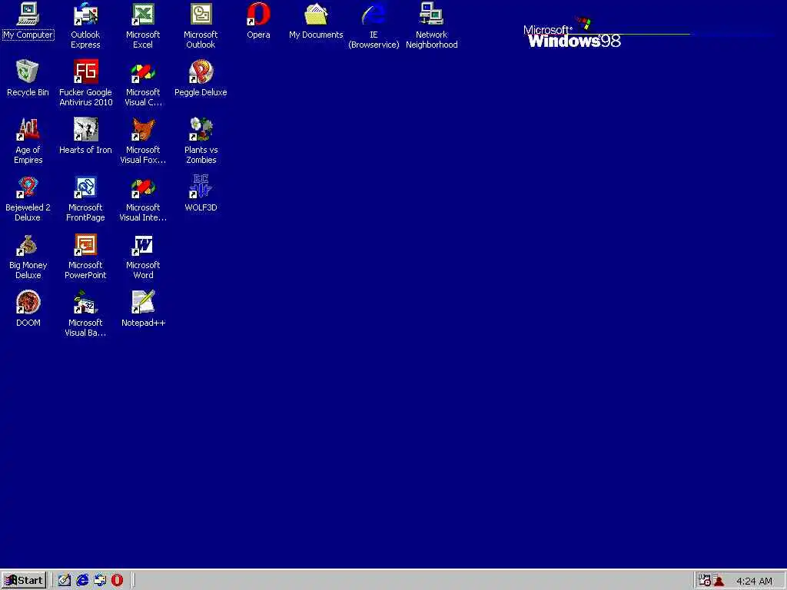Click the red system tray icon

click(719, 581)
